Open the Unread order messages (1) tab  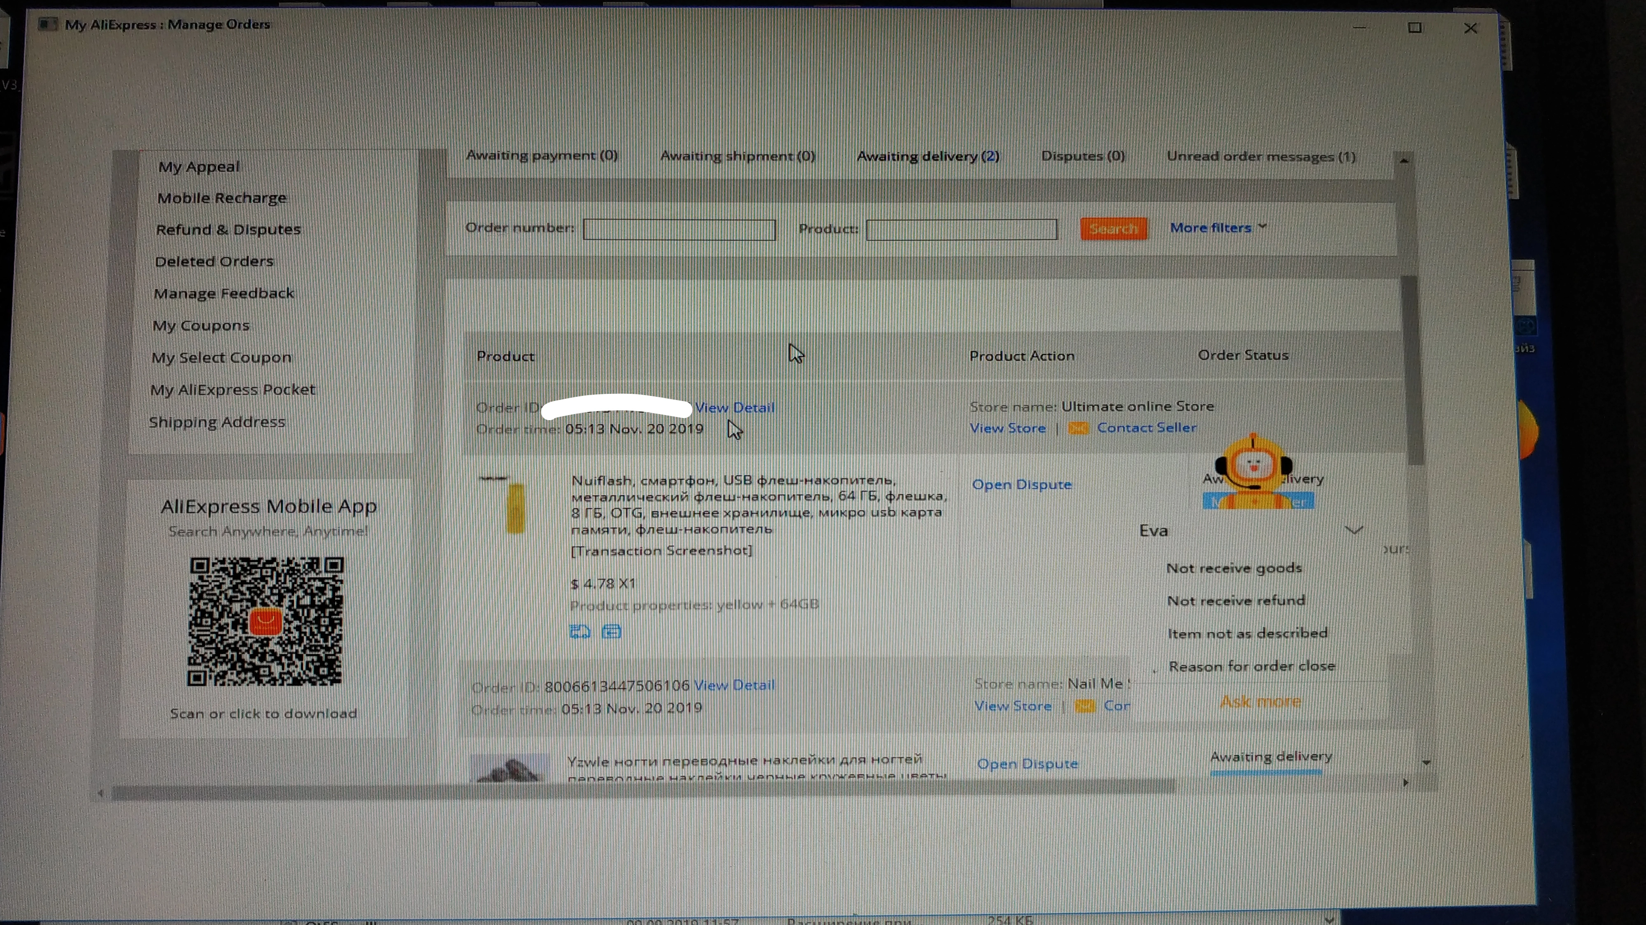coord(1261,156)
